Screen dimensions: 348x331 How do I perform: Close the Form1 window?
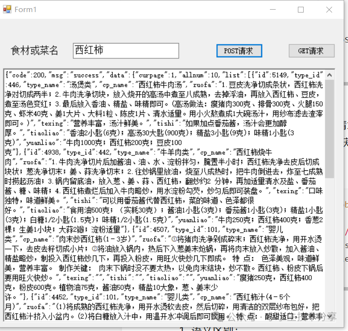point(329,10)
